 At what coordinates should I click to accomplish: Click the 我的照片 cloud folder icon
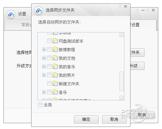click(55, 75)
